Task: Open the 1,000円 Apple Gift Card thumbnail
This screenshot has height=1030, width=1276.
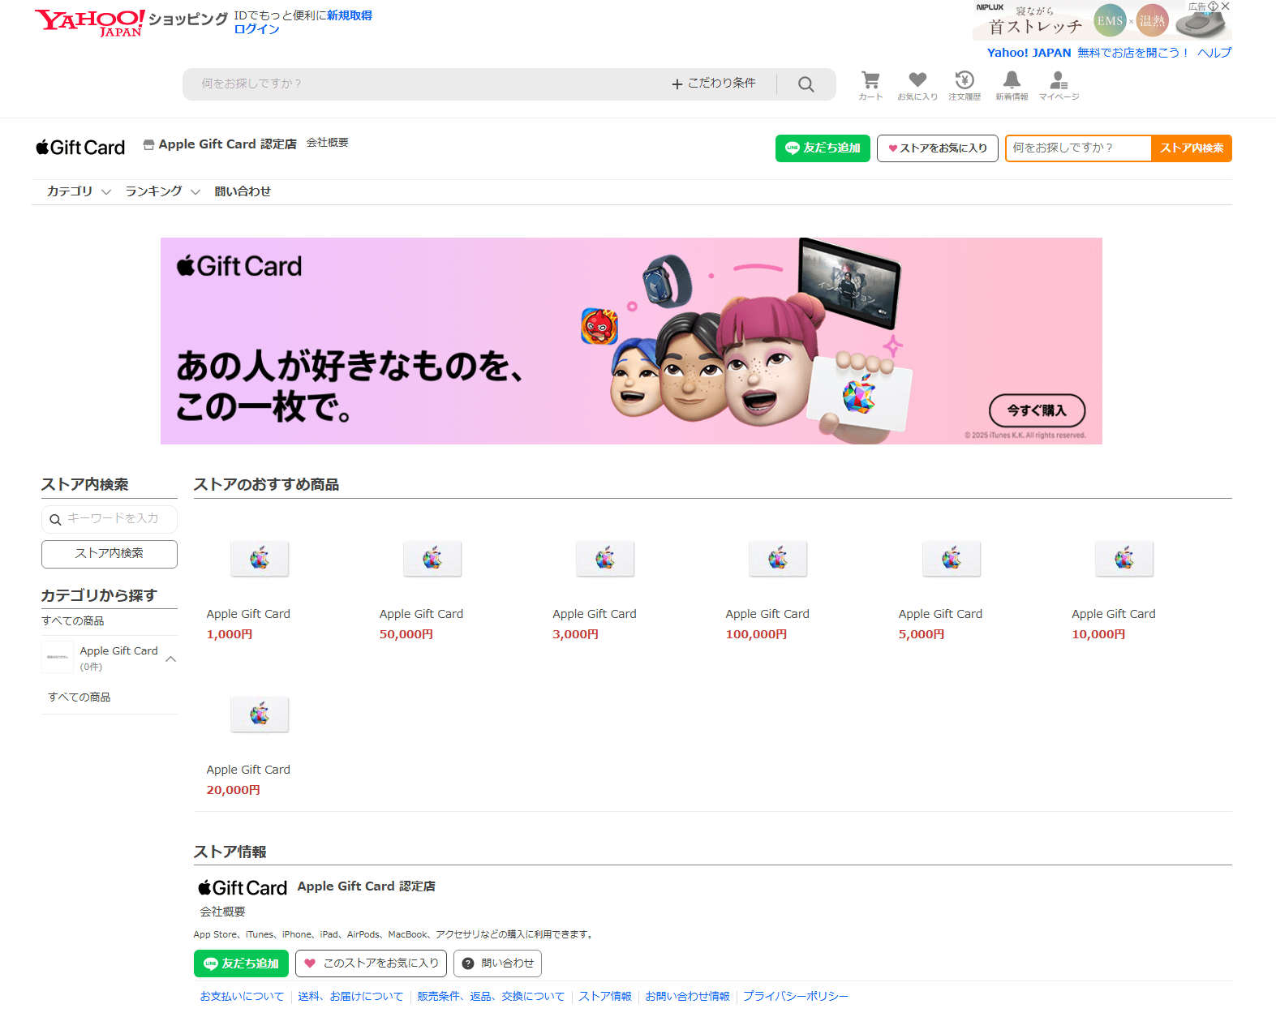Action: [x=260, y=559]
